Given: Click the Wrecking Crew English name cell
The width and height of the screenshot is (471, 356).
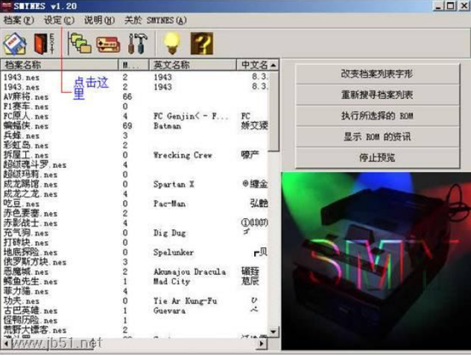Looking at the screenshot, I should click(183, 155).
